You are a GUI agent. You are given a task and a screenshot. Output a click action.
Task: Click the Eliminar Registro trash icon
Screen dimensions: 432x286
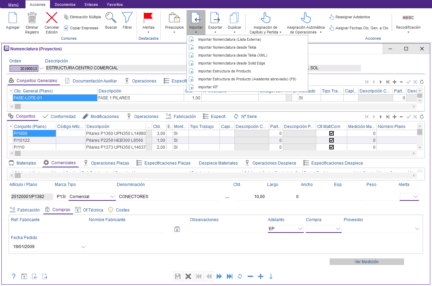[32, 18]
